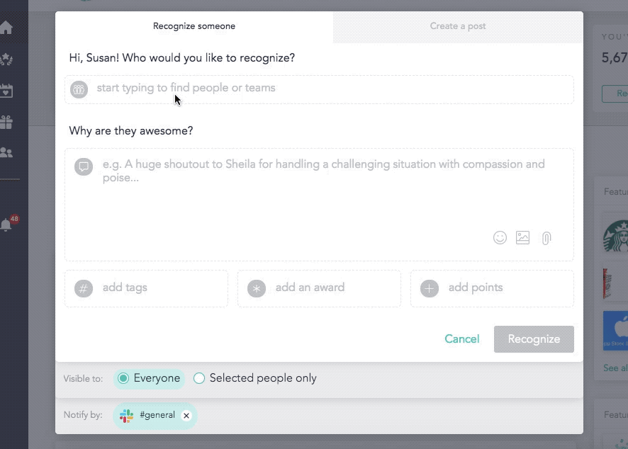The height and width of the screenshot is (449, 628).
Task: Remove the #general Slack channel chip
Action: pos(186,416)
